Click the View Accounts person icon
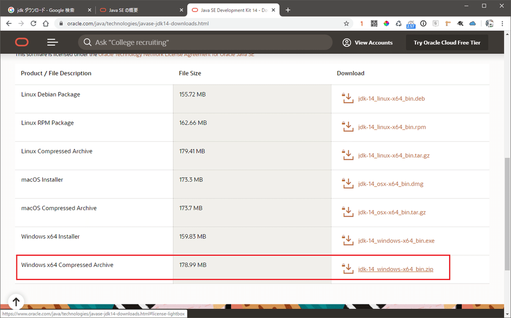Viewport: 511px width, 318px height. click(347, 43)
